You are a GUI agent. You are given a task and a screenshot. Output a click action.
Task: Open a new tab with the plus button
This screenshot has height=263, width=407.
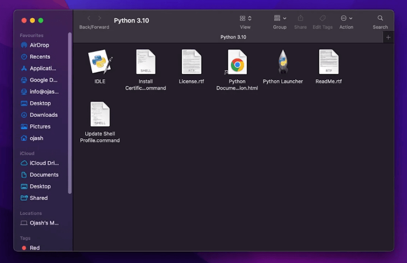tap(388, 37)
